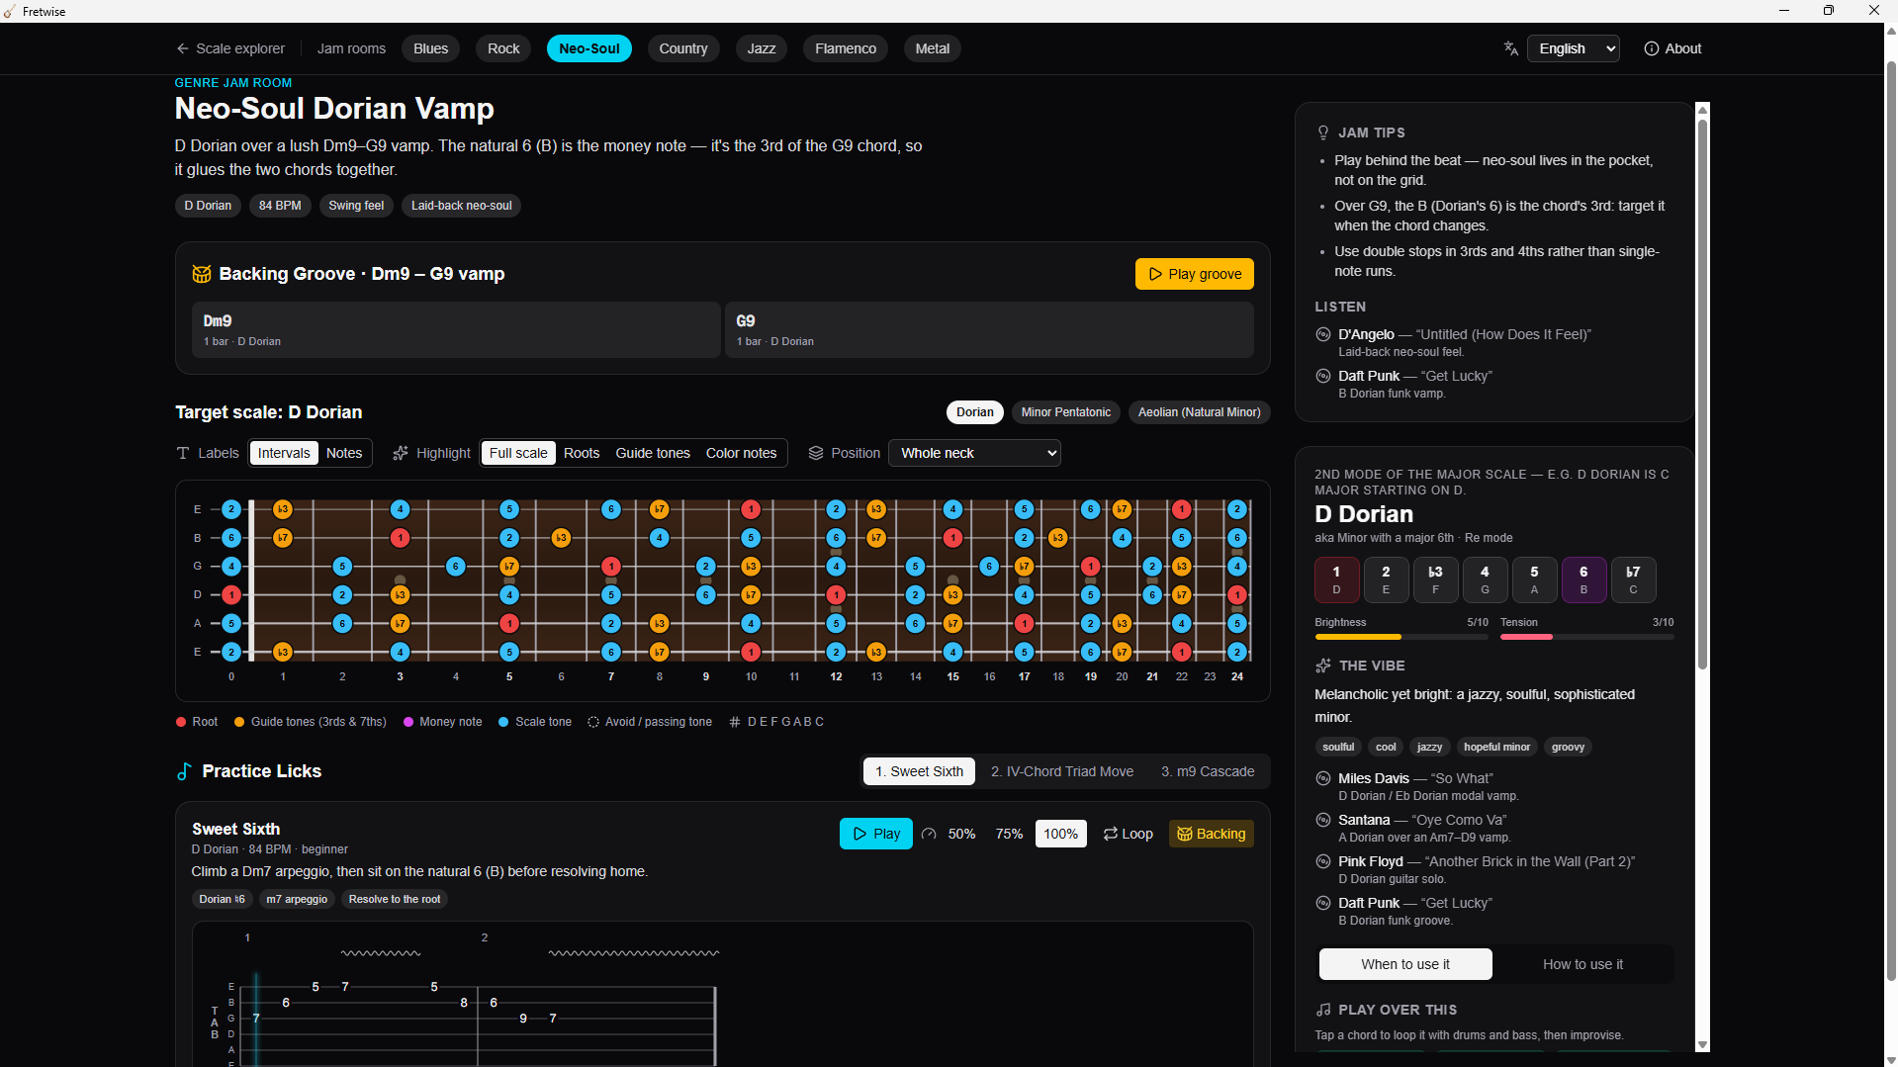This screenshot has height=1067, width=1898.
Task: Click the Highlight sparkles icon
Action: pyautogui.click(x=401, y=453)
